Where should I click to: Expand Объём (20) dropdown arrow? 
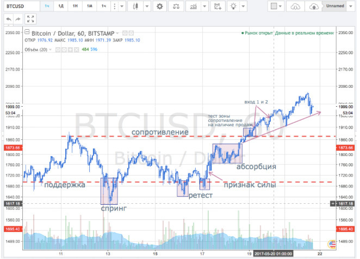coord(50,49)
